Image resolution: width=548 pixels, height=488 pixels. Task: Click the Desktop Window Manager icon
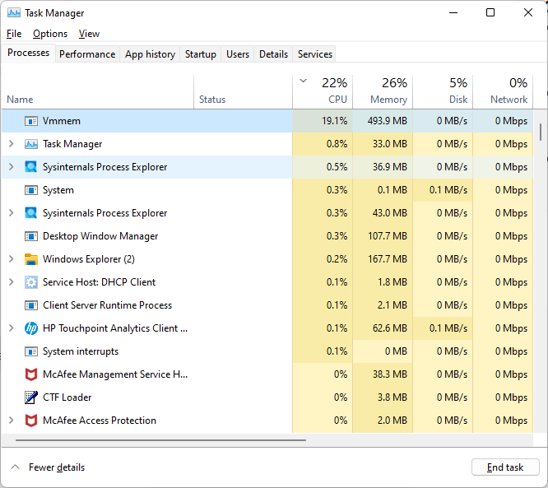click(x=31, y=236)
